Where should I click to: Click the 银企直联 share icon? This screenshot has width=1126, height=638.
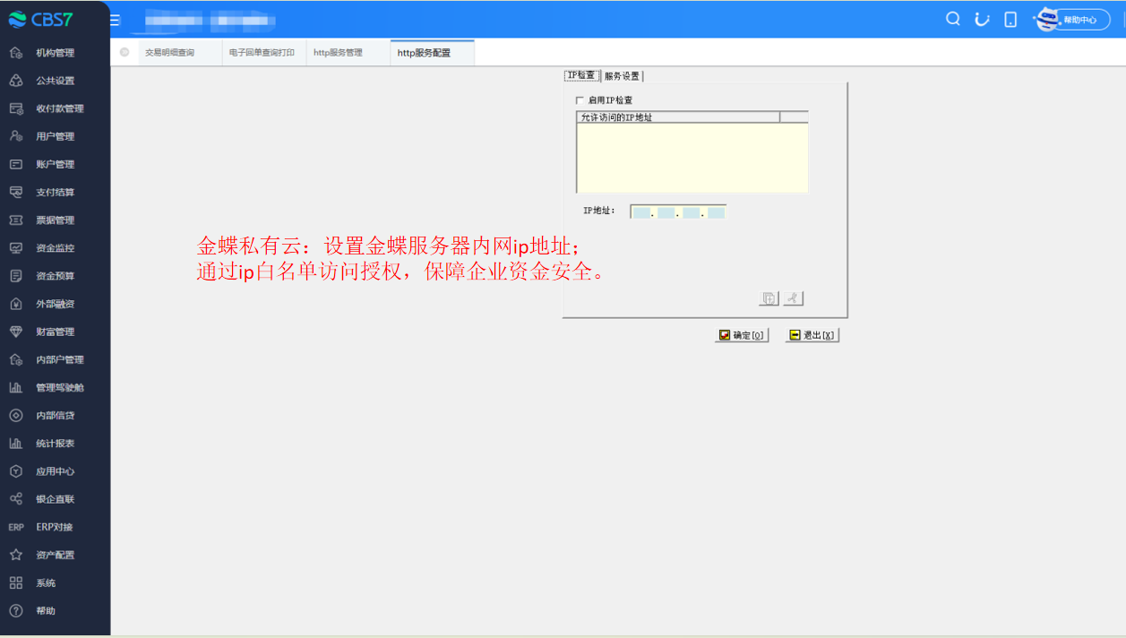16,498
